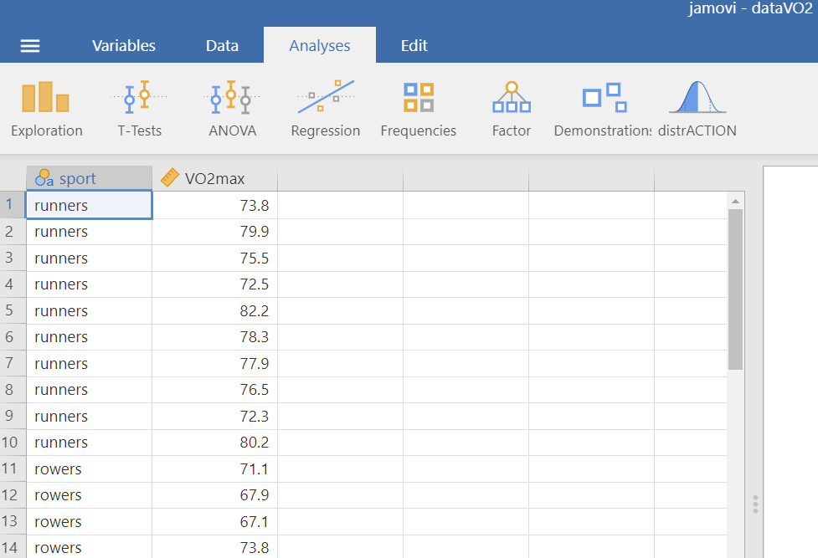Select the first rowers cell in row 11
818x558 pixels.
(x=89, y=468)
